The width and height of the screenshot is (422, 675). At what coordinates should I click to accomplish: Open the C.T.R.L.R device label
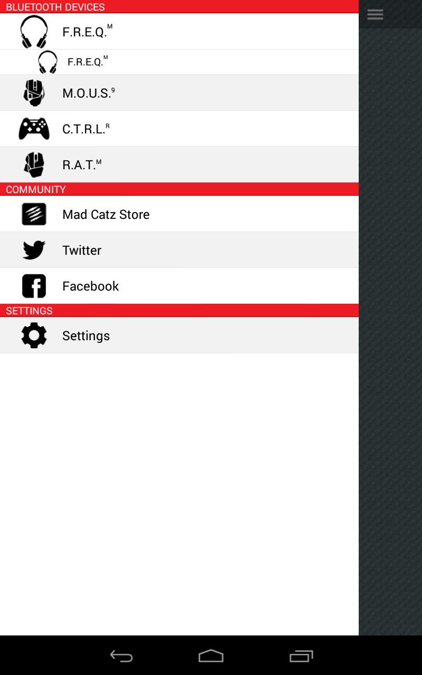point(86,129)
